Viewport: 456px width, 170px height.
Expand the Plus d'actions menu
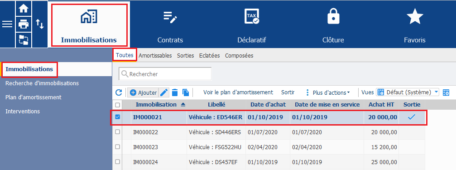click(x=328, y=92)
